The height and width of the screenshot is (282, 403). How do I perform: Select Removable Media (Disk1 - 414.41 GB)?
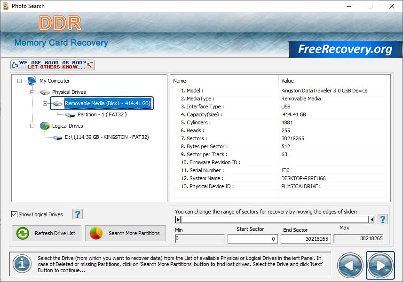point(107,103)
